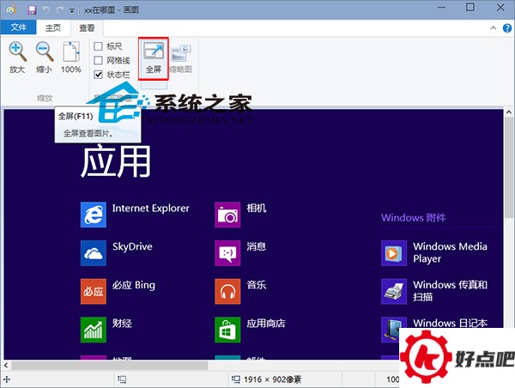The image size is (515, 388).
Task: Click the thumbnail (缩略图) button
Action: (x=180, y=58)
